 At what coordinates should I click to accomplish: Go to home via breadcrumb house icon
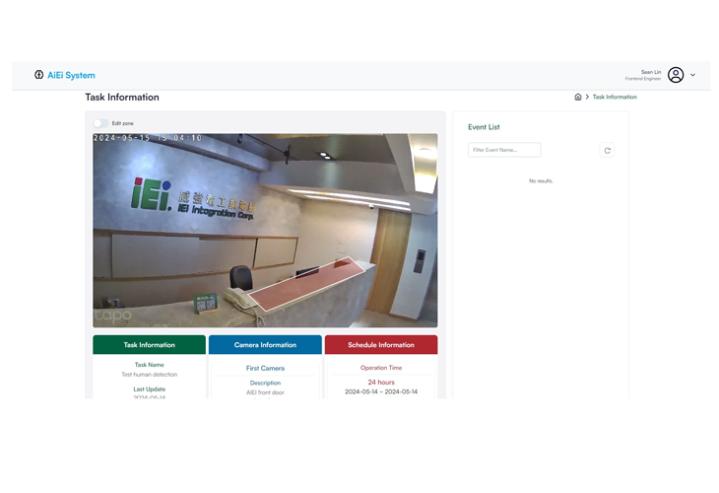[578, 97]
